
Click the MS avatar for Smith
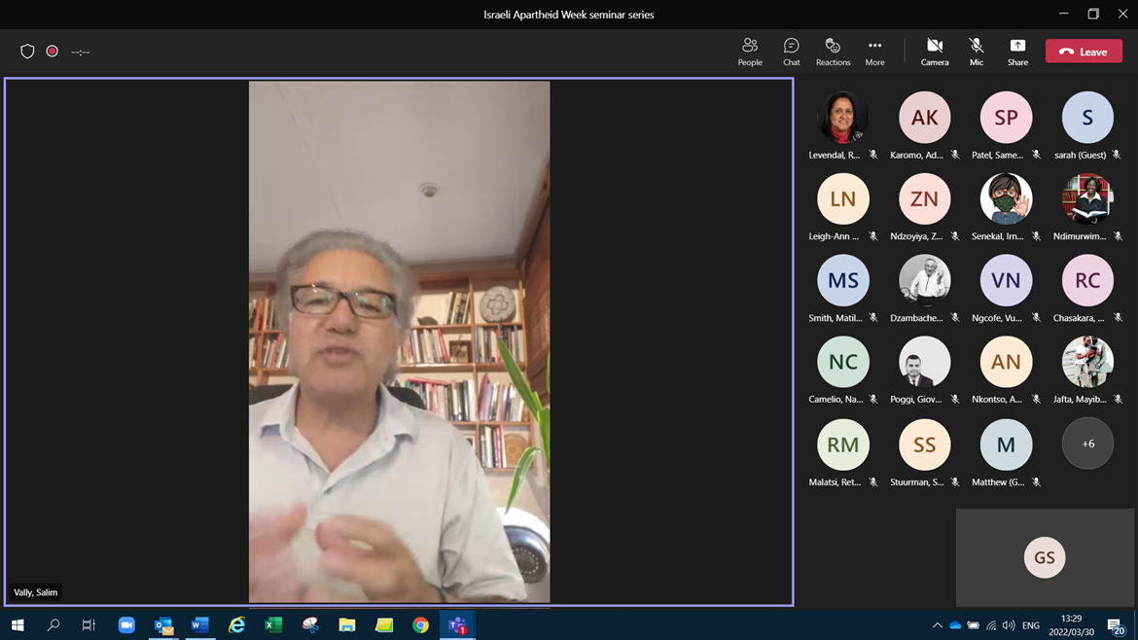click(x=842, y=280)
